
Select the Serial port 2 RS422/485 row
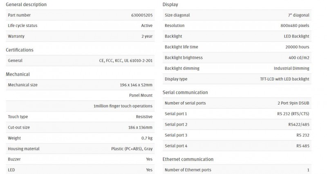pyautogui.click(x=237, y=125)
